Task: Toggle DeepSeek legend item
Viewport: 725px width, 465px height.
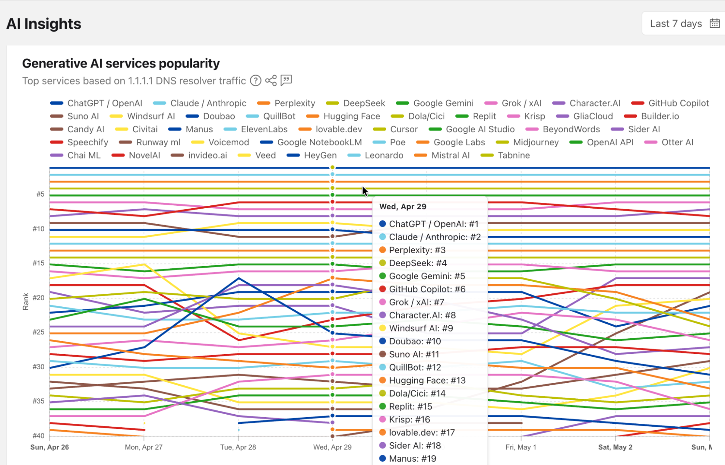Action: tap(355, 103)
